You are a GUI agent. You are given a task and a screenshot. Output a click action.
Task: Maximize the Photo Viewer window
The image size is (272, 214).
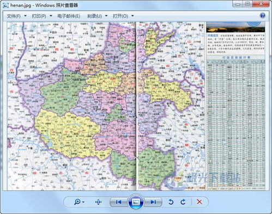247,4
